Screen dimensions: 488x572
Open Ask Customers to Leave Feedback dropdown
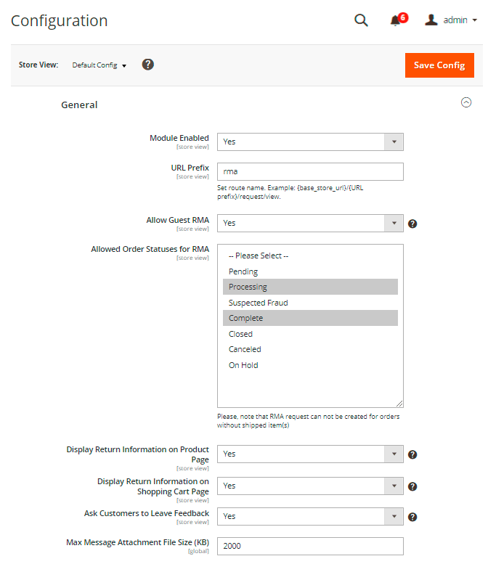[x=310, y=516]
